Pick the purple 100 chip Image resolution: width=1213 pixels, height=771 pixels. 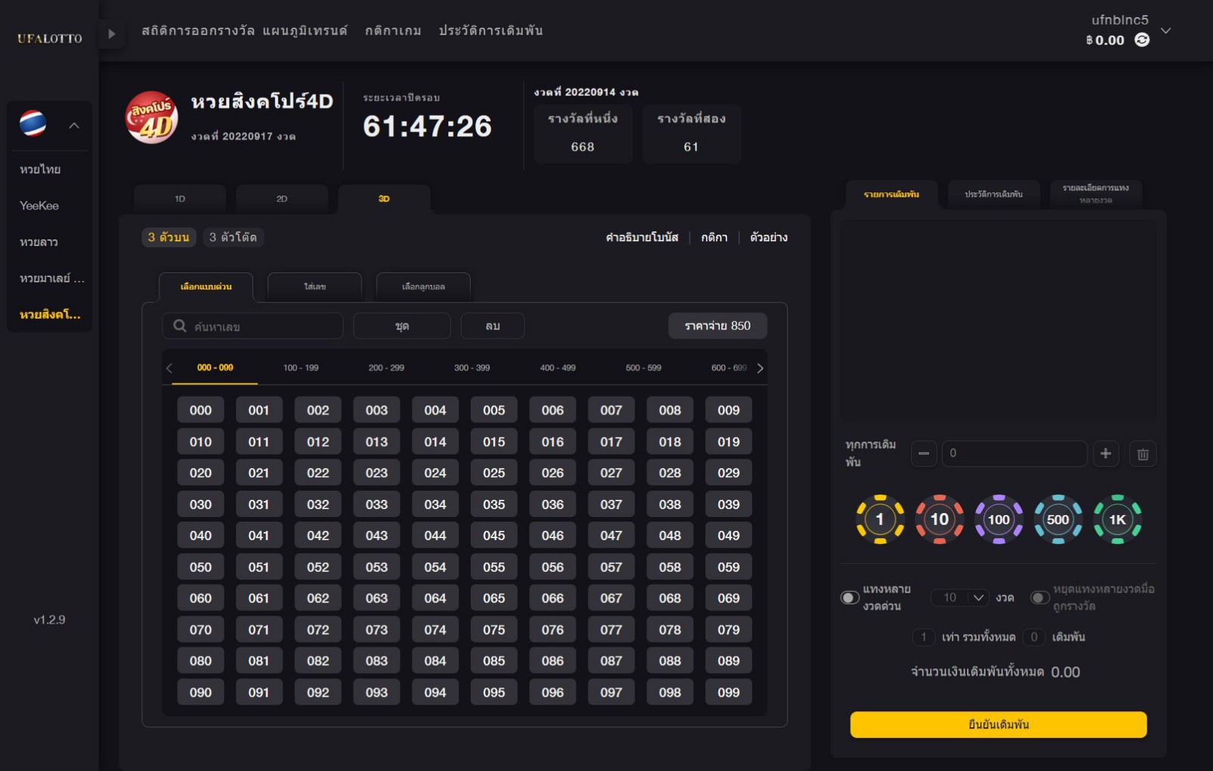(x=998, y=519)
